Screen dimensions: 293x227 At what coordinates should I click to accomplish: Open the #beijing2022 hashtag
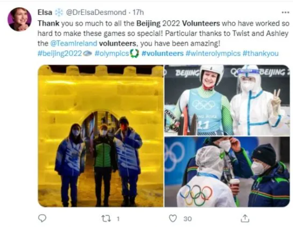60,53
